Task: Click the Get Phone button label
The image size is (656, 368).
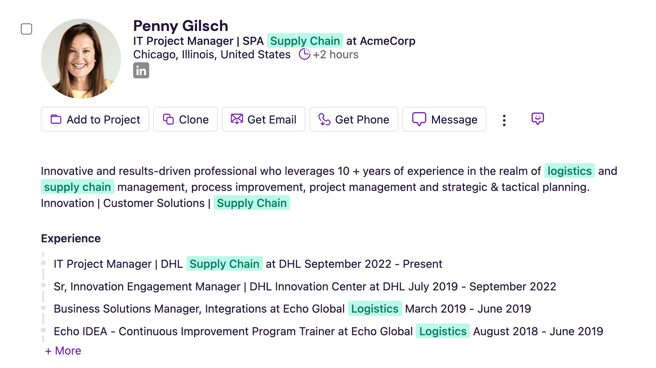Action: pyautogui.click(x=362, y=120)
